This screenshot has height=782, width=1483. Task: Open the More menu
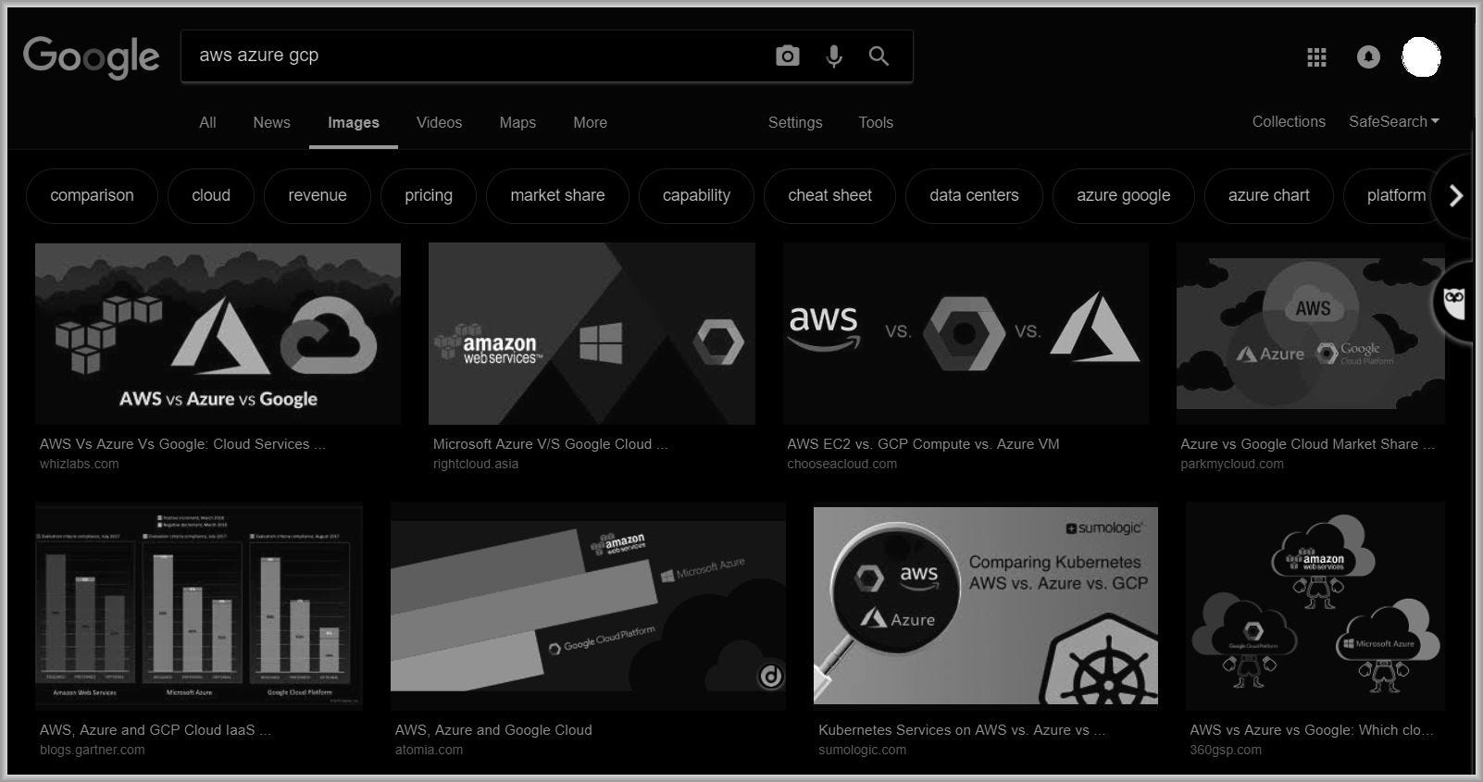coord(590,122)
